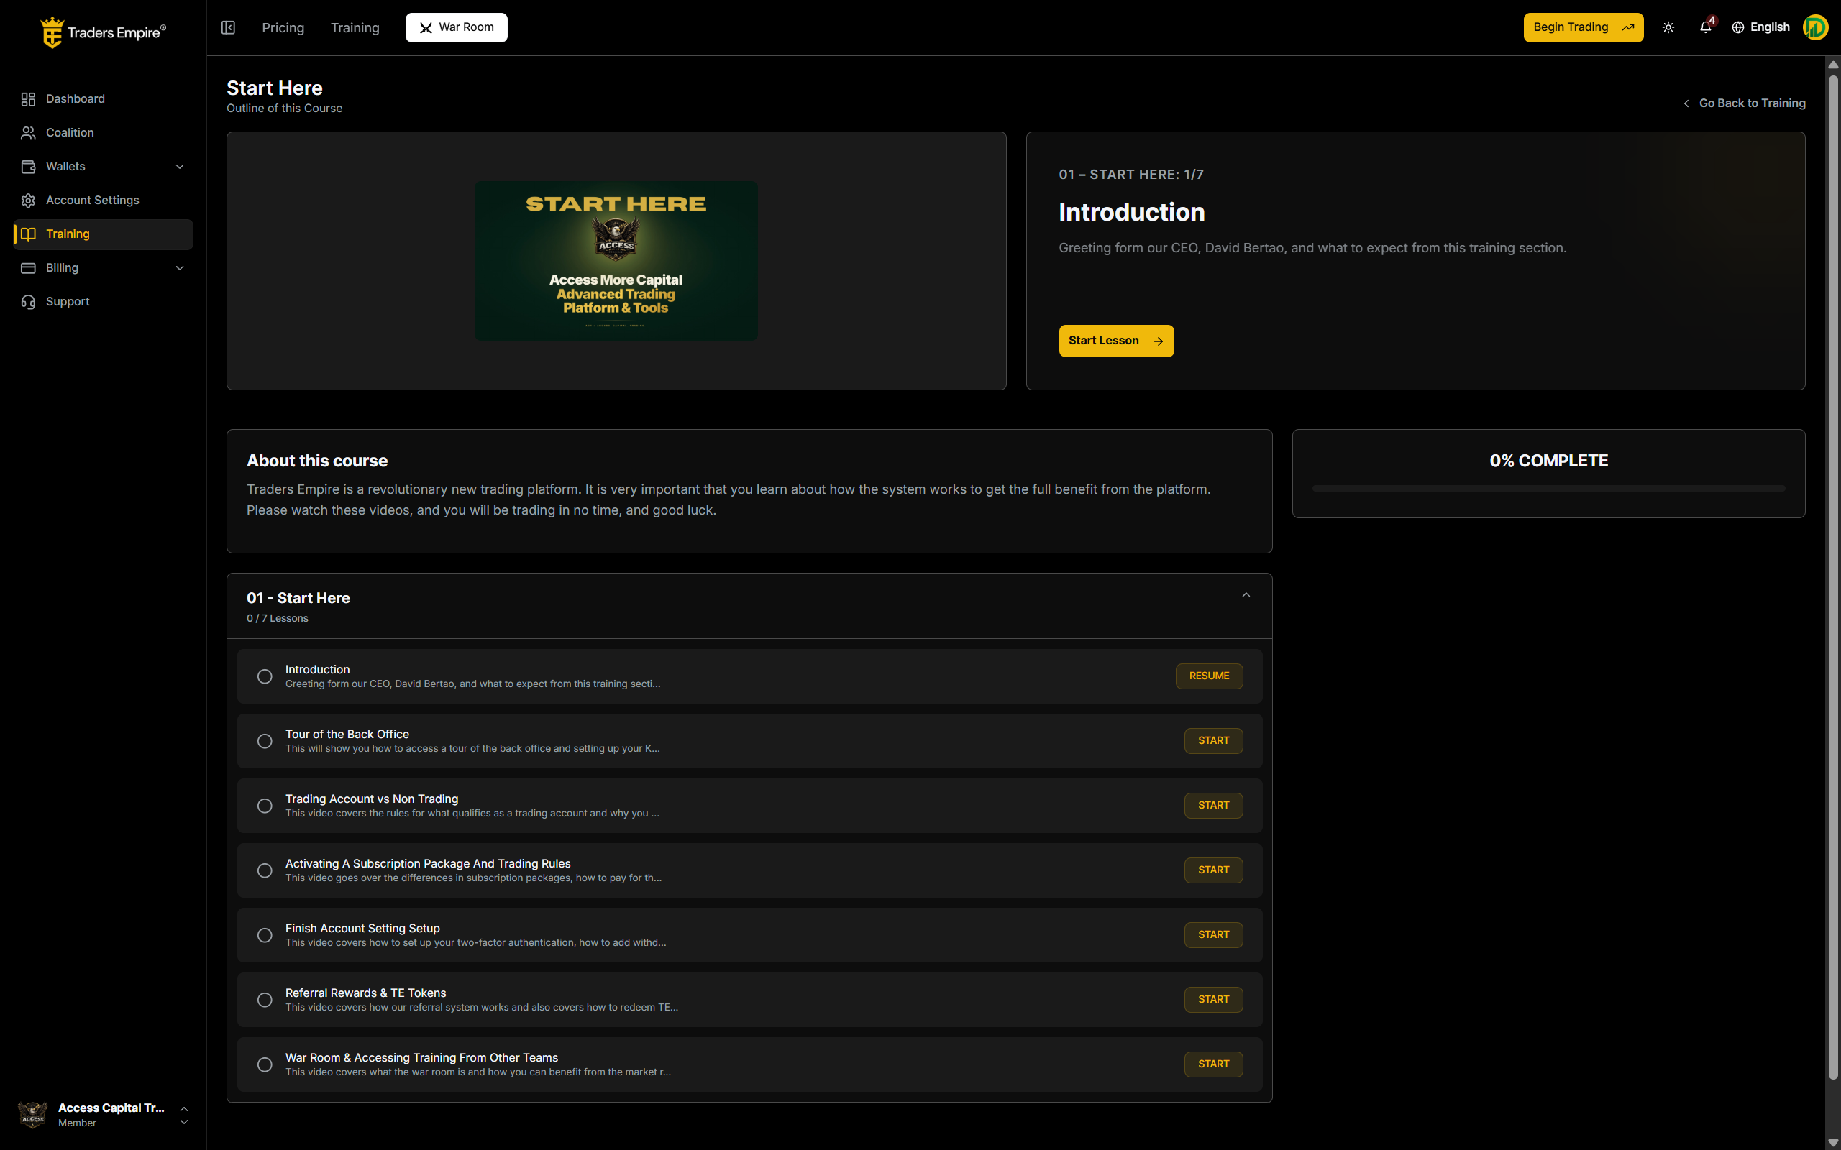Click the scrollbar up arrow
The width and height of the screenshot is (1841, 1150).
pos(1832,65)
